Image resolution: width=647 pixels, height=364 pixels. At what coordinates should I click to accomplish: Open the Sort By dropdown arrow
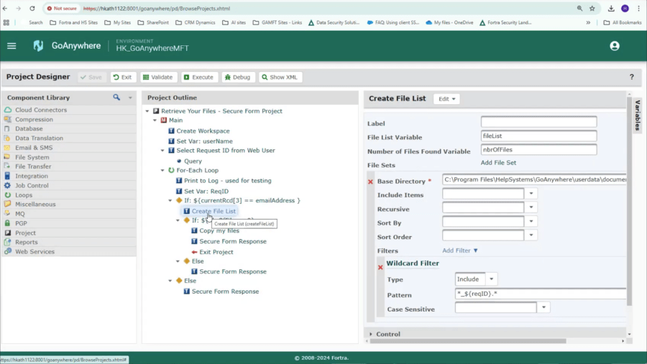click(531, 222)
